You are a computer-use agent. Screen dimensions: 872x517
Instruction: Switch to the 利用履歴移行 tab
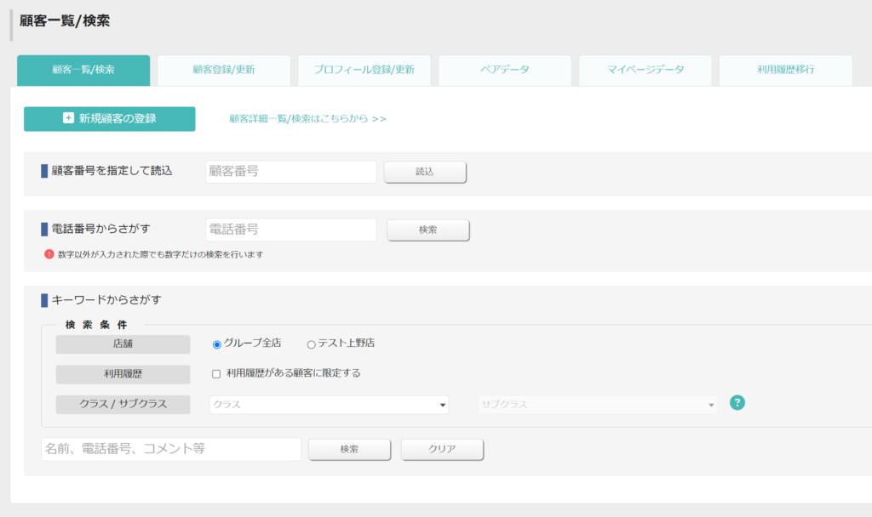point(786,70)
